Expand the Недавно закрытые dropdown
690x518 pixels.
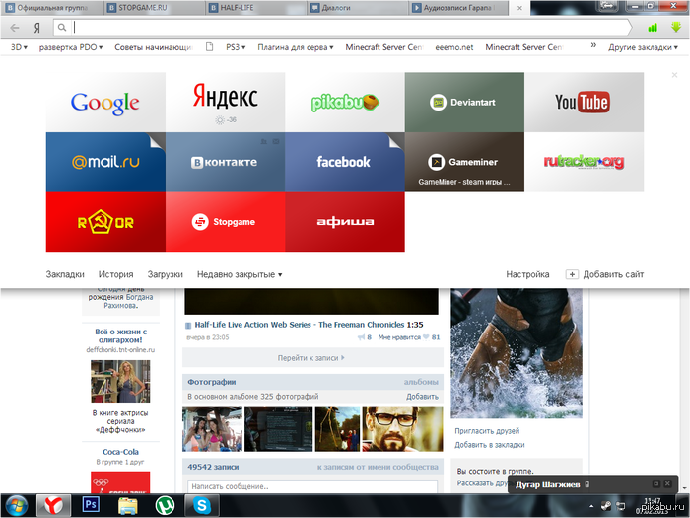tap(240, 275)
